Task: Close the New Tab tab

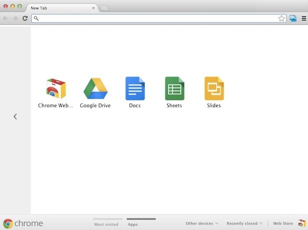Action: [x=93, y=8]
